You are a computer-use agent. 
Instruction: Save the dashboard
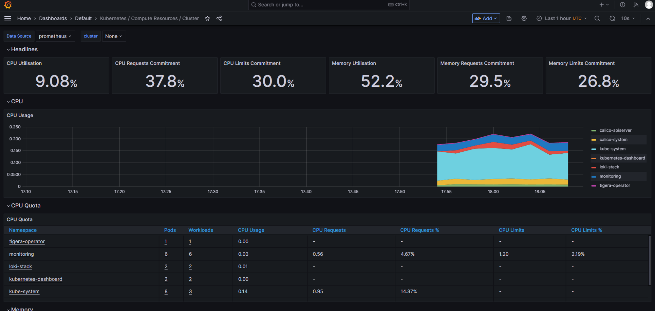(x=509, y=18)
